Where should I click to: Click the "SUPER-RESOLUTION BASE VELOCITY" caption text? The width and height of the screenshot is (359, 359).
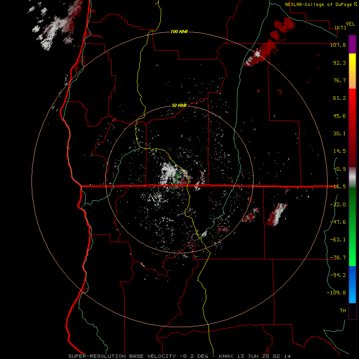tap(122, 356)
